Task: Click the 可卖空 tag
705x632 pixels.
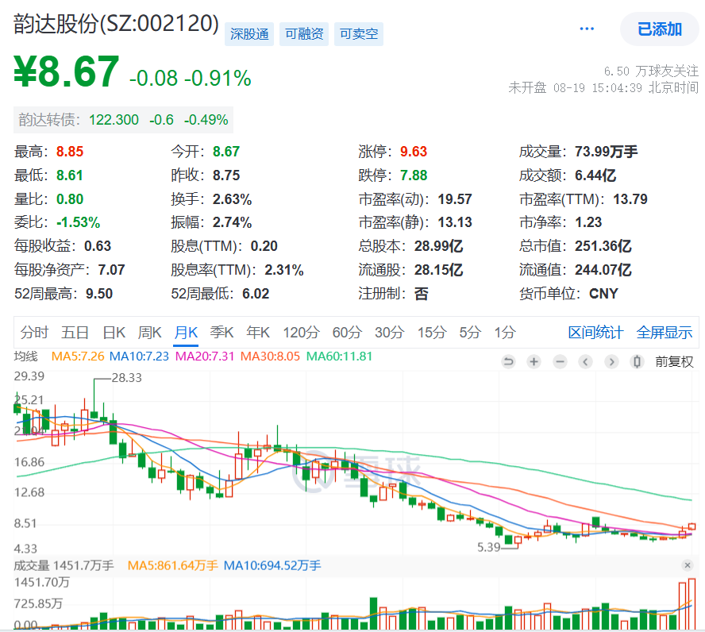Action: tap(358, 34)
